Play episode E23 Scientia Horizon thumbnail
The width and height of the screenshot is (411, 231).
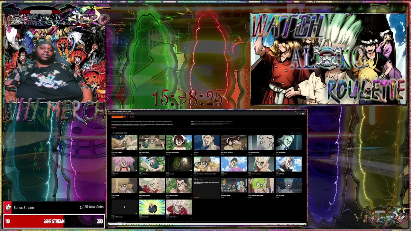[152, 207]
